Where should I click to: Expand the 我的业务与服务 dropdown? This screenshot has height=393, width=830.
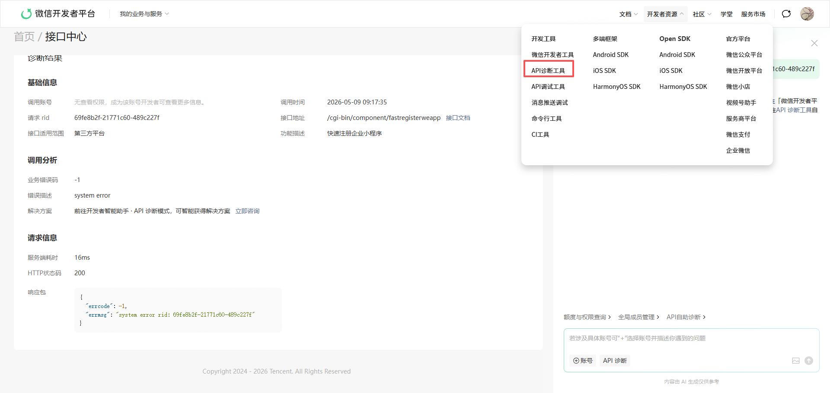point(144,14)
